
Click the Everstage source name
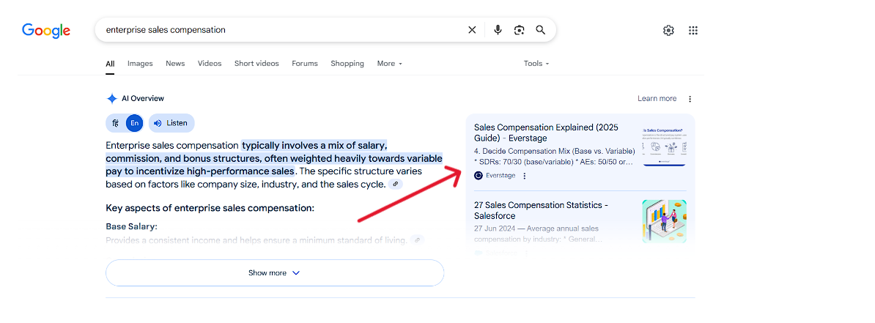(501, 176)
